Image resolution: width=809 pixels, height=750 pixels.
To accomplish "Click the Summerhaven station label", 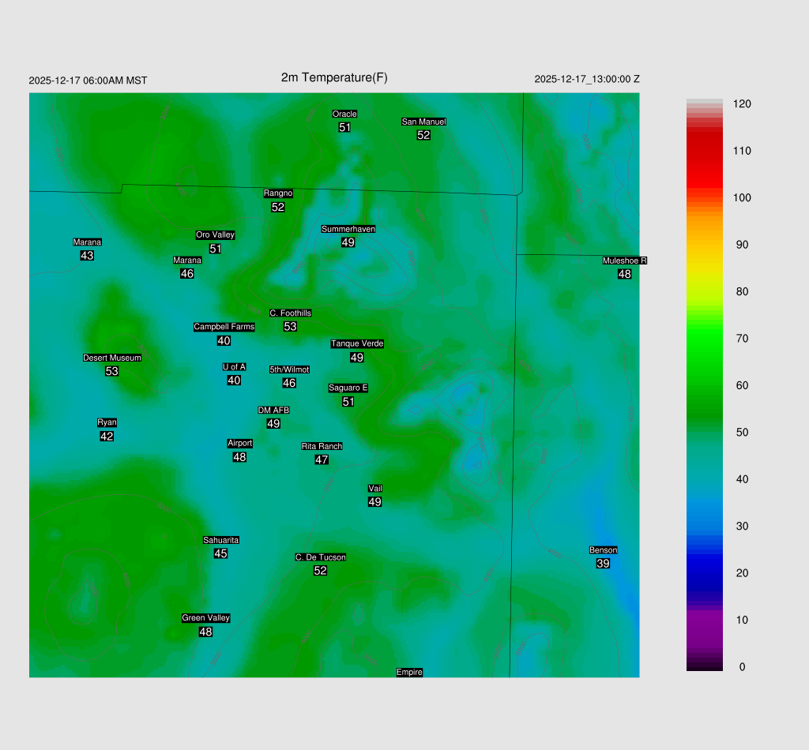I will (348, 229).
